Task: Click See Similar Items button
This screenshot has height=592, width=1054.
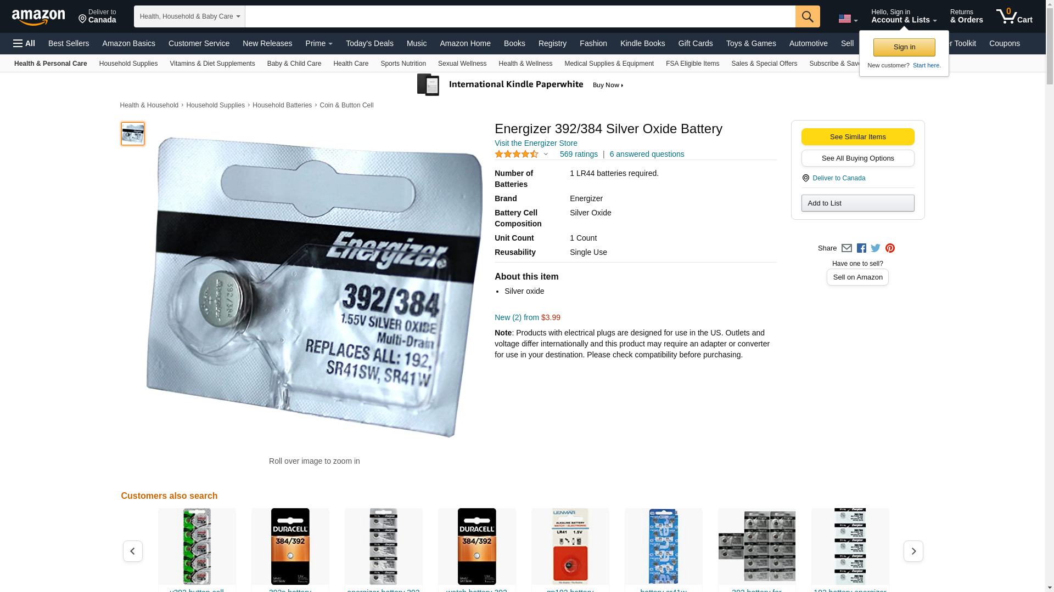Action: (857, 136)
